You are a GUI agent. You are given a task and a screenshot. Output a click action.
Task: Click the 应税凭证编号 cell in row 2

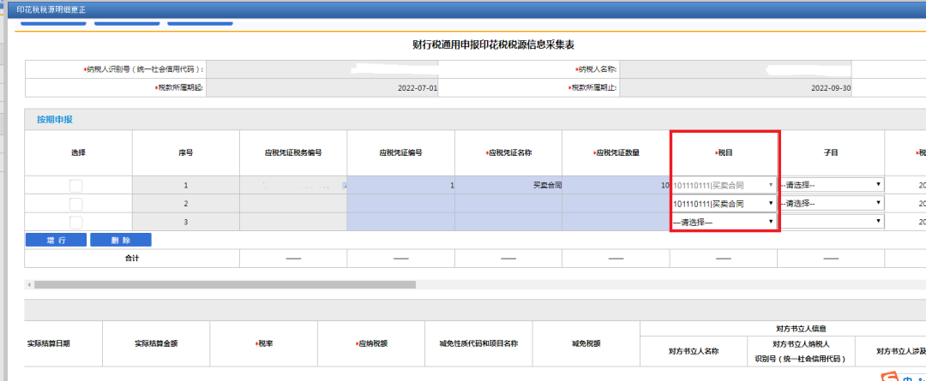401,204
